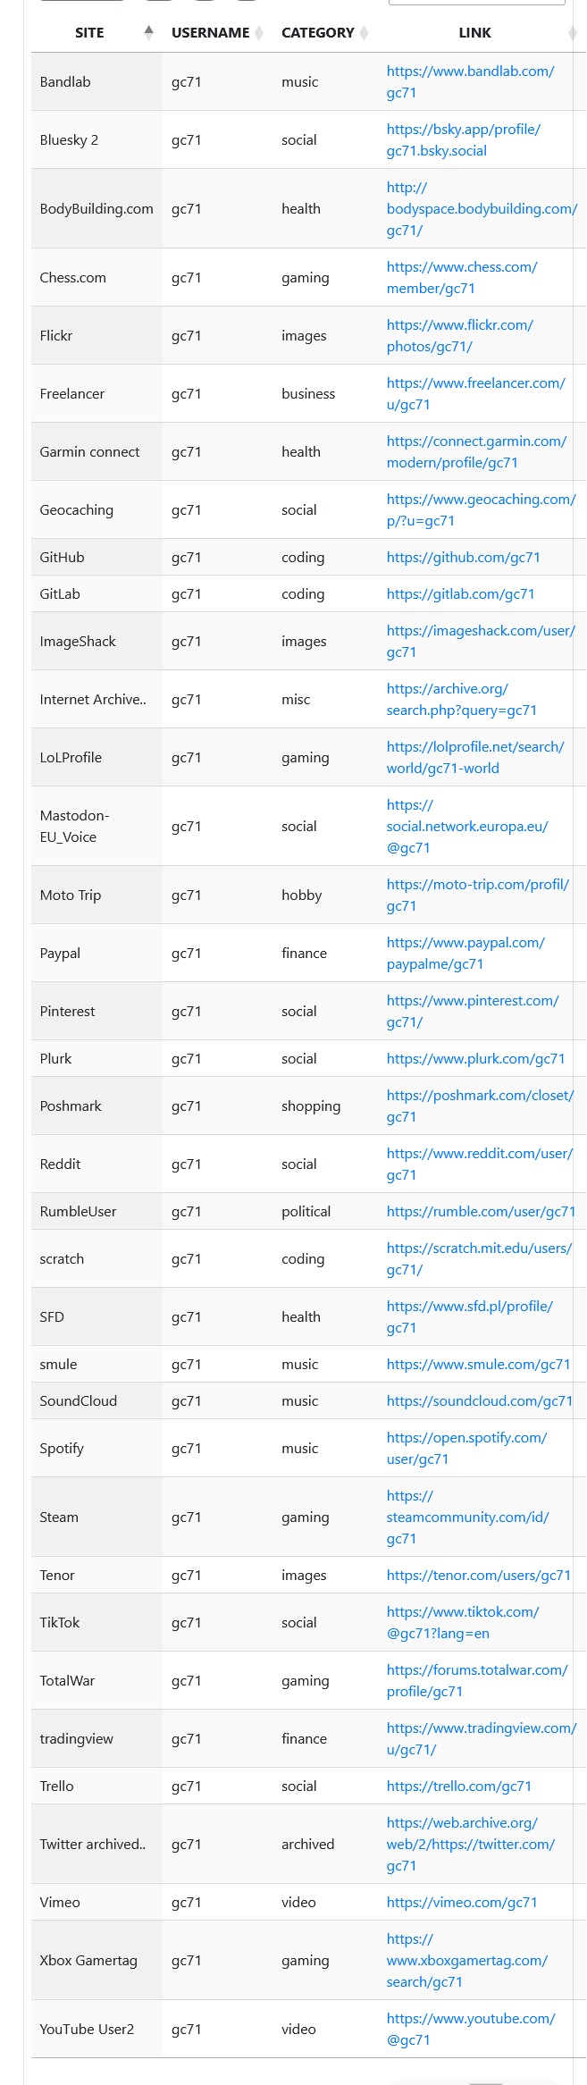Open the Chess.com member page link
The width and height of the screenshot is (587, 2085).
point(461,277)
